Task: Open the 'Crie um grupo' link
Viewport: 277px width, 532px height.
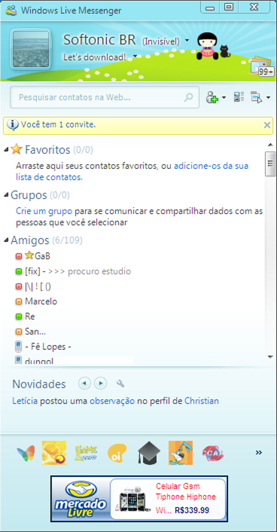Action: click(44, 212)
